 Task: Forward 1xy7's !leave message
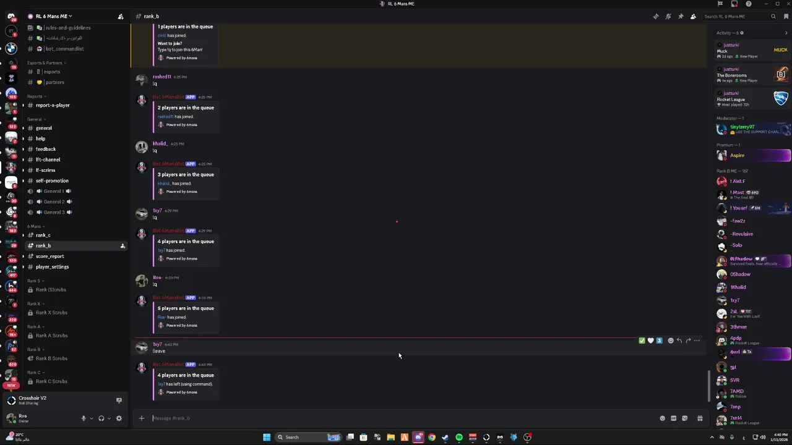[x=688, y=341]
